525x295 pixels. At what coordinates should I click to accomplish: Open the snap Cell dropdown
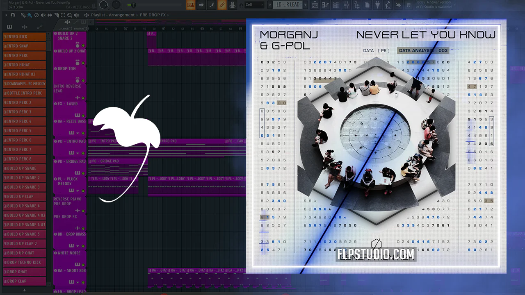click(254, 5)
